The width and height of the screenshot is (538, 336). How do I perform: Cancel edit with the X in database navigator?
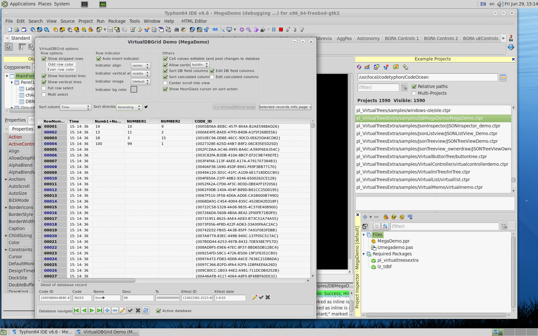point(138,310)
